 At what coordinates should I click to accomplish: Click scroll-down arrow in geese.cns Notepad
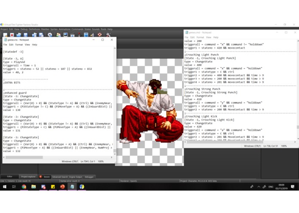tap(114, 154)
